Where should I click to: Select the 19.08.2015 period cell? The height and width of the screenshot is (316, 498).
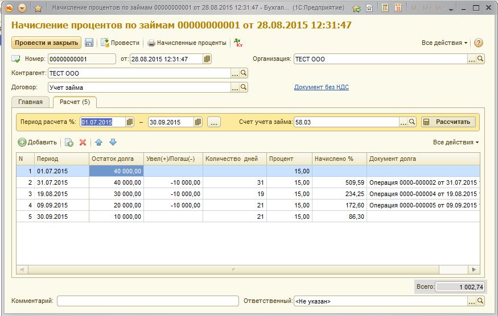click(x=61, y=194)
